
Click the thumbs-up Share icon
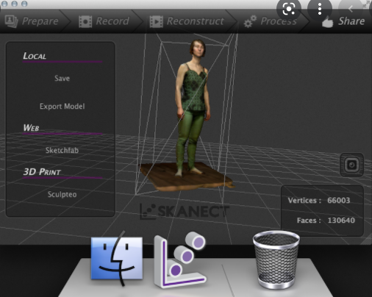pos(327,21)
